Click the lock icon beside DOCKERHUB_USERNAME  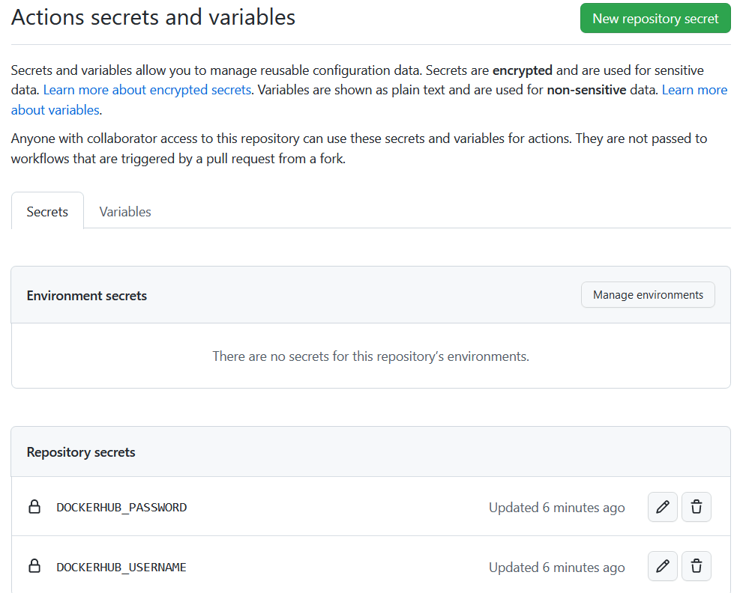(x=34, y=565)
